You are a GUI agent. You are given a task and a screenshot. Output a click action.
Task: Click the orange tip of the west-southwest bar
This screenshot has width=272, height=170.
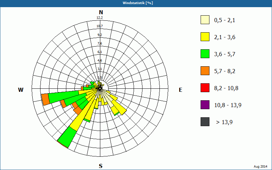tap(46, 99)
